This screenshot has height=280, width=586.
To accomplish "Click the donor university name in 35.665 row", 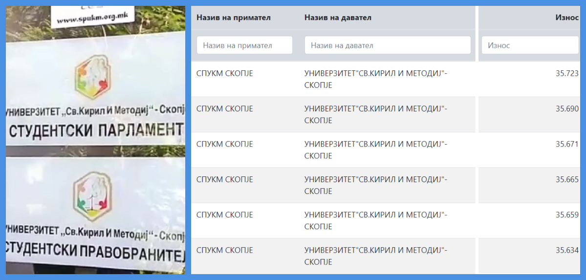I will pyautogui.click(x=376, y=185).
